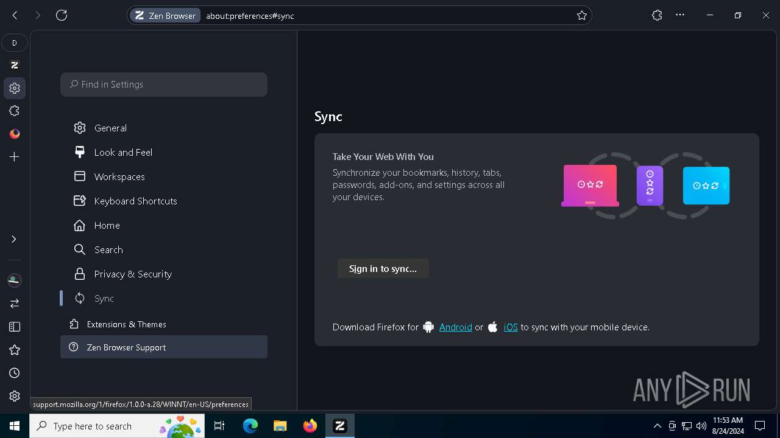Add a new tab with plus icon
Image resolution: width=780 pixels, height=438 pixels.
tap(15, 157)
